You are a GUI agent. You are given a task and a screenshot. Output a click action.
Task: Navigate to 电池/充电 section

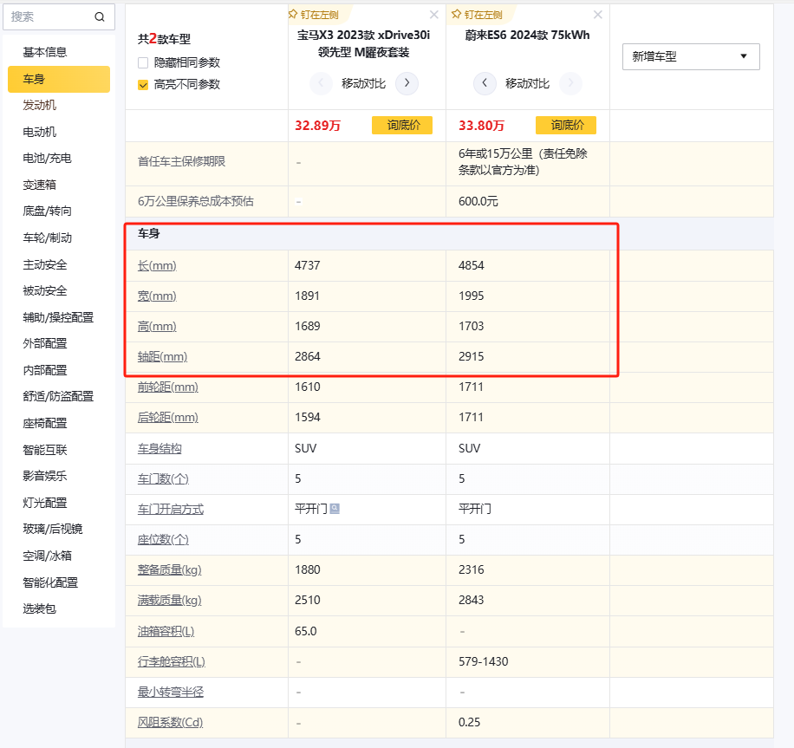(47, 158)
